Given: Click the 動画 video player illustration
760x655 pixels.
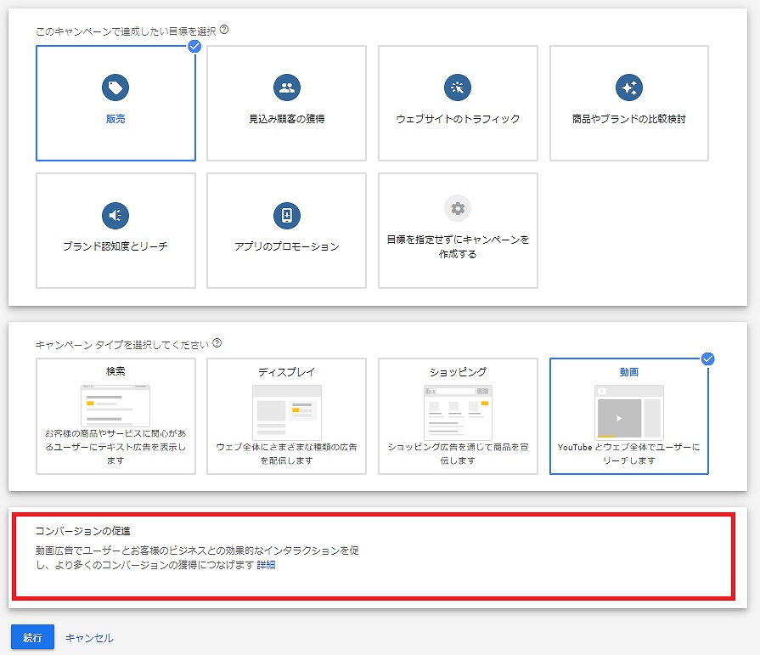Looking at the screenshot, I should (x=629, y=412).
